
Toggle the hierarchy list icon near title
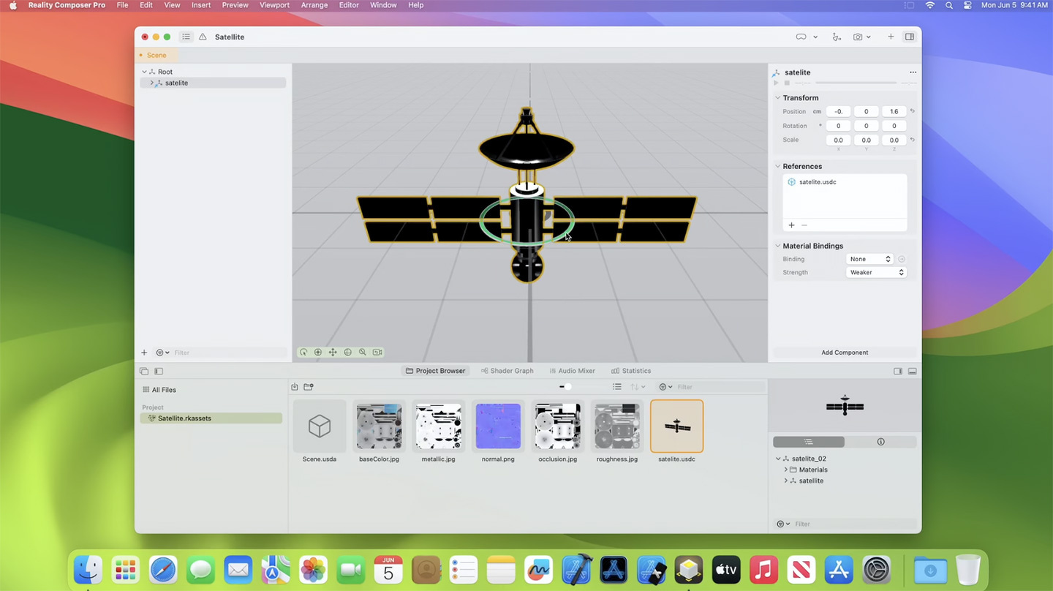186,37
